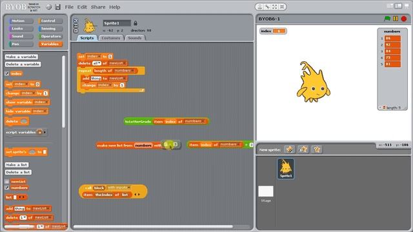Select the shrink sprite tool
The height and width of the screenshot is (232, 413).
tap(282, 7)
